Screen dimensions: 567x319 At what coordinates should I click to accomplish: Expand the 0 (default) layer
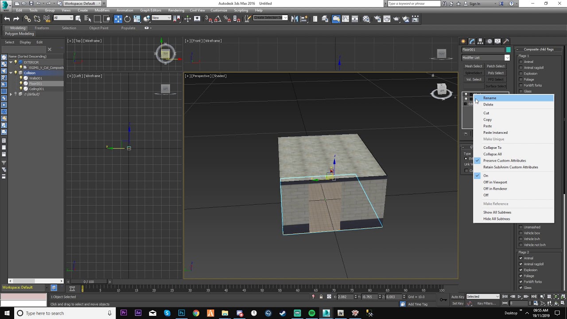coord(11,94)
